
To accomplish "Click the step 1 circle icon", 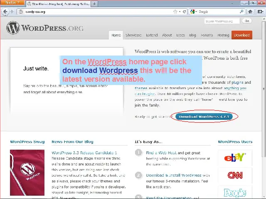I will click(x=138, y=153).
